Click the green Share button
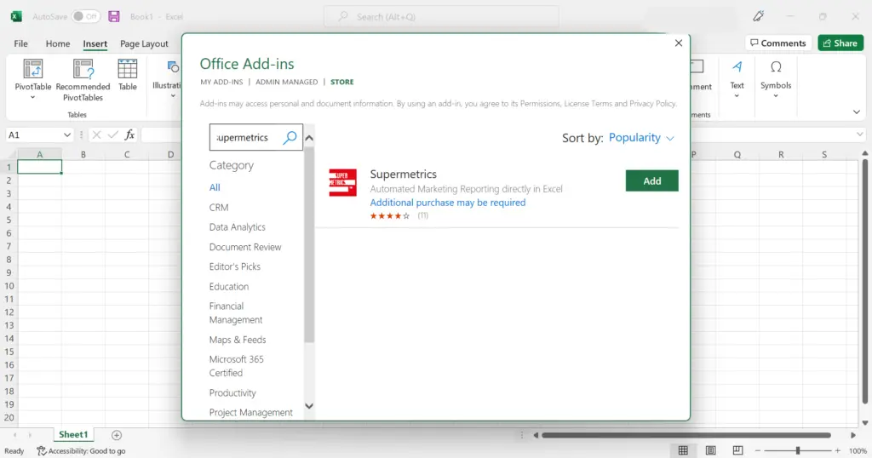The width and height of the screenshot is (872, 458). click(x=840, y=43)
